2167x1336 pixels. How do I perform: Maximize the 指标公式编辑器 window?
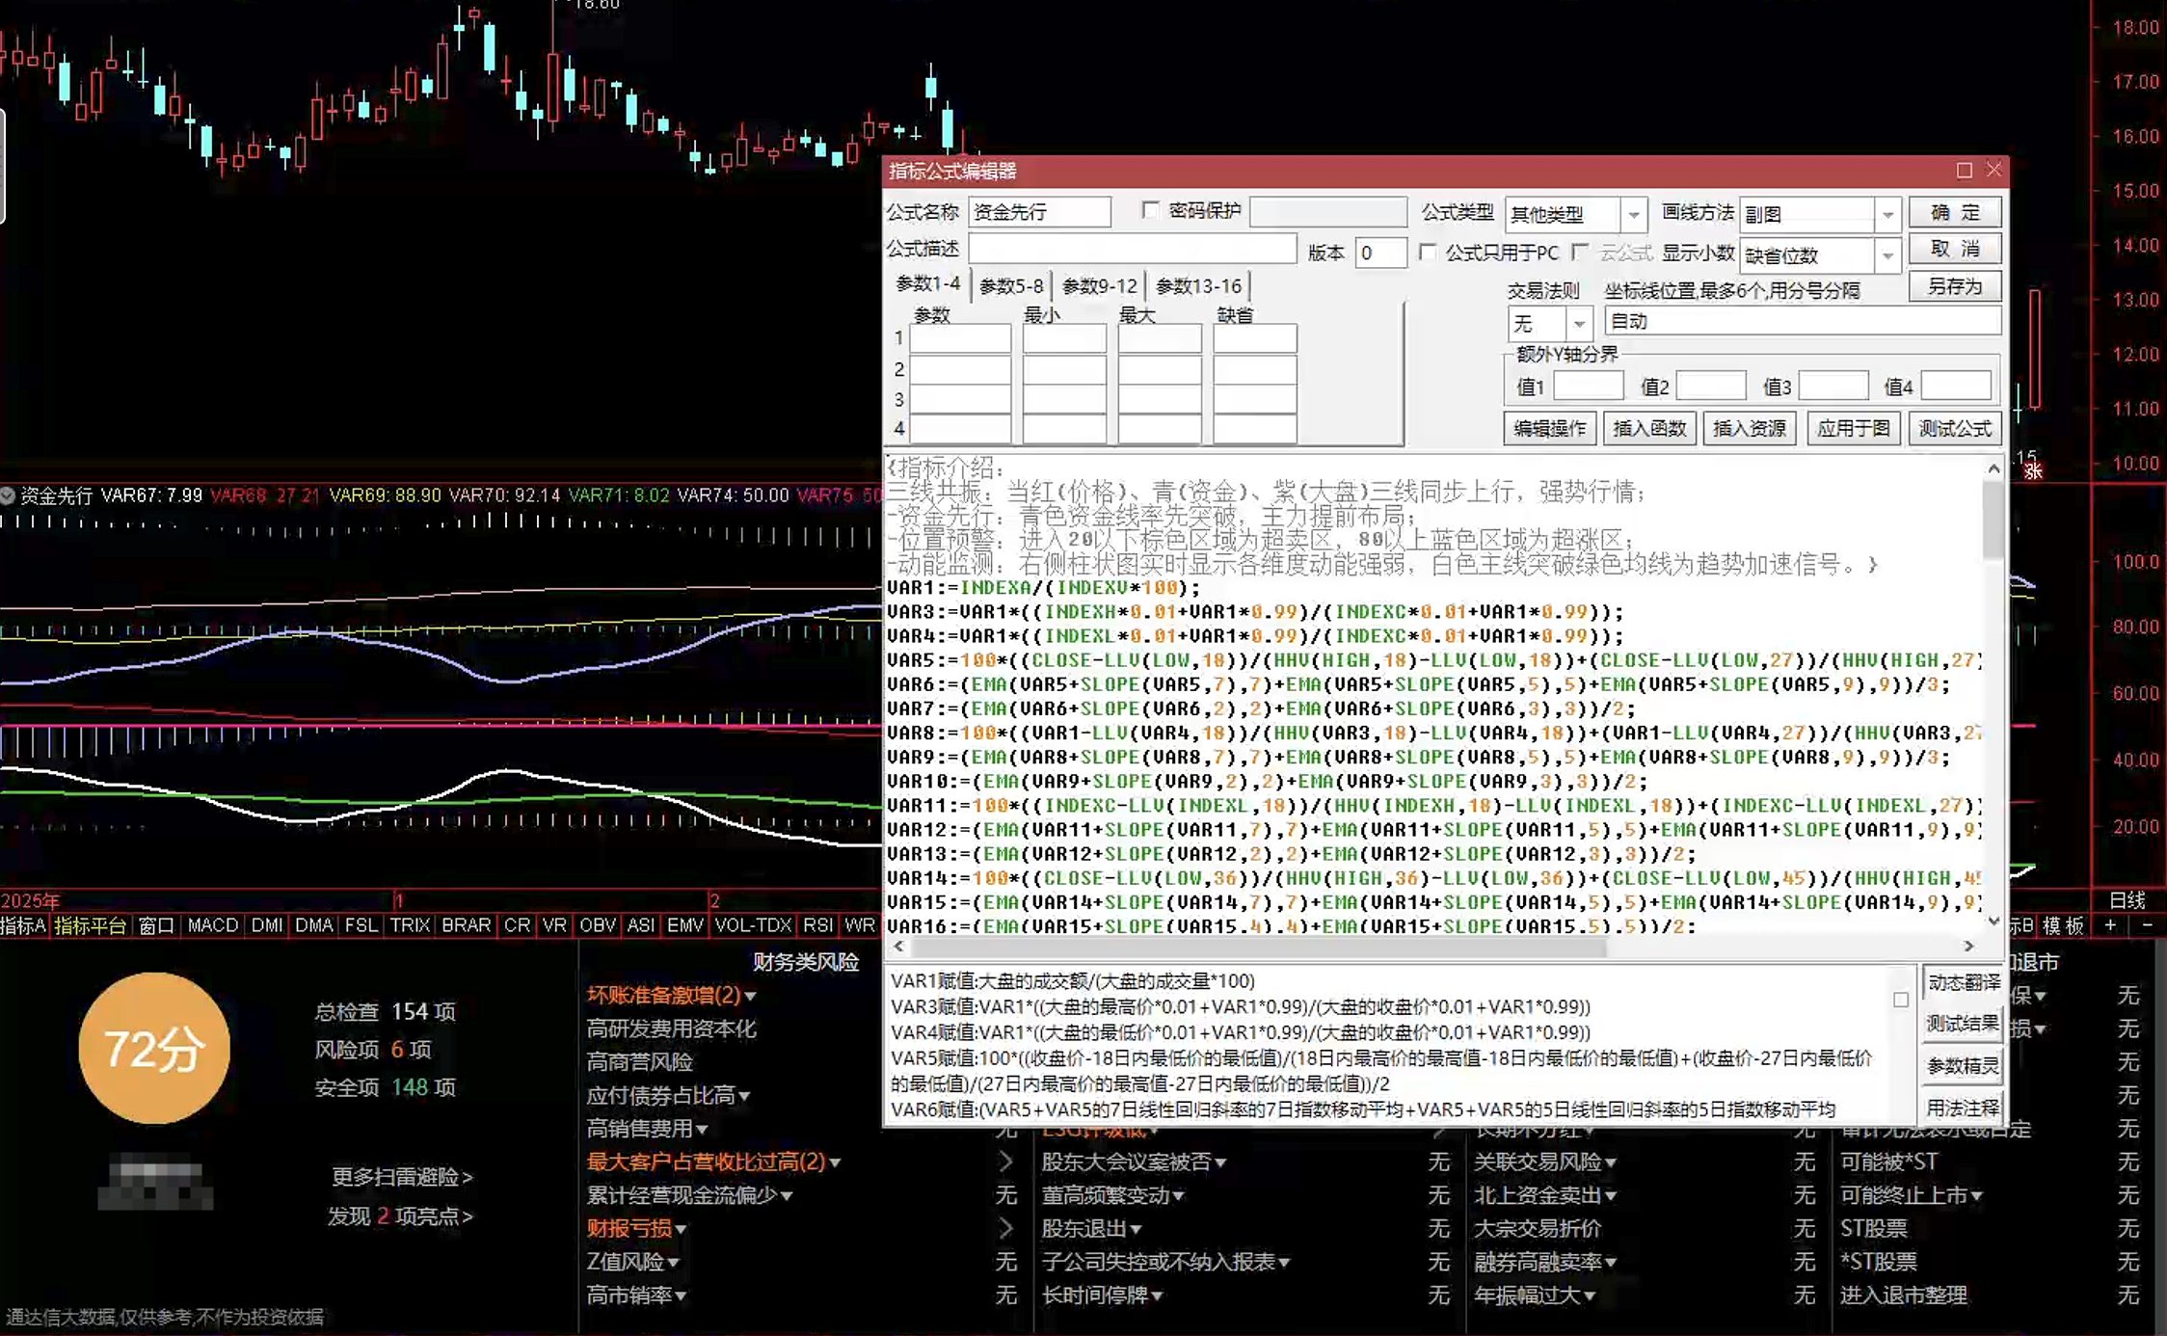[1964, 171]
